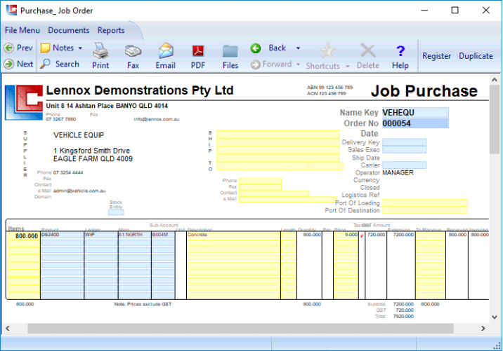Send order via Email icon

(165, 51)
